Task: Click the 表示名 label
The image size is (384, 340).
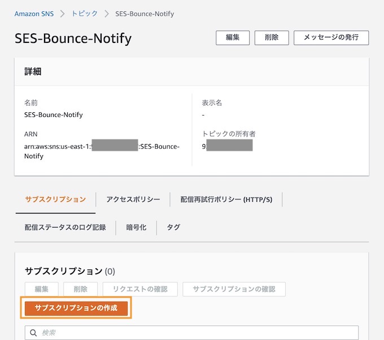Action: point(212,103)
